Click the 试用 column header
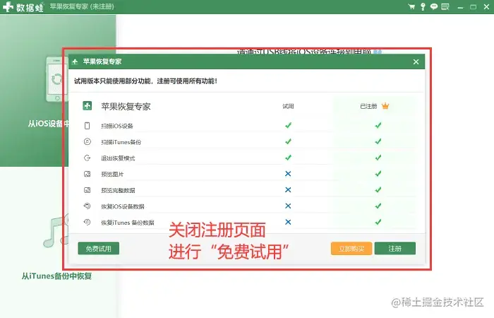494x318 pixels. click(288, 106)
